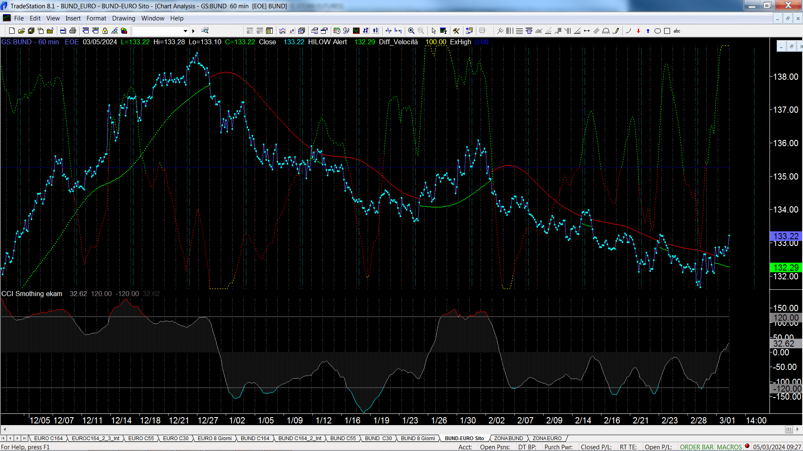Select the abc text drawing tool
Image resolution: width=803 pixels, height=451 pixels.
point(677,30)
